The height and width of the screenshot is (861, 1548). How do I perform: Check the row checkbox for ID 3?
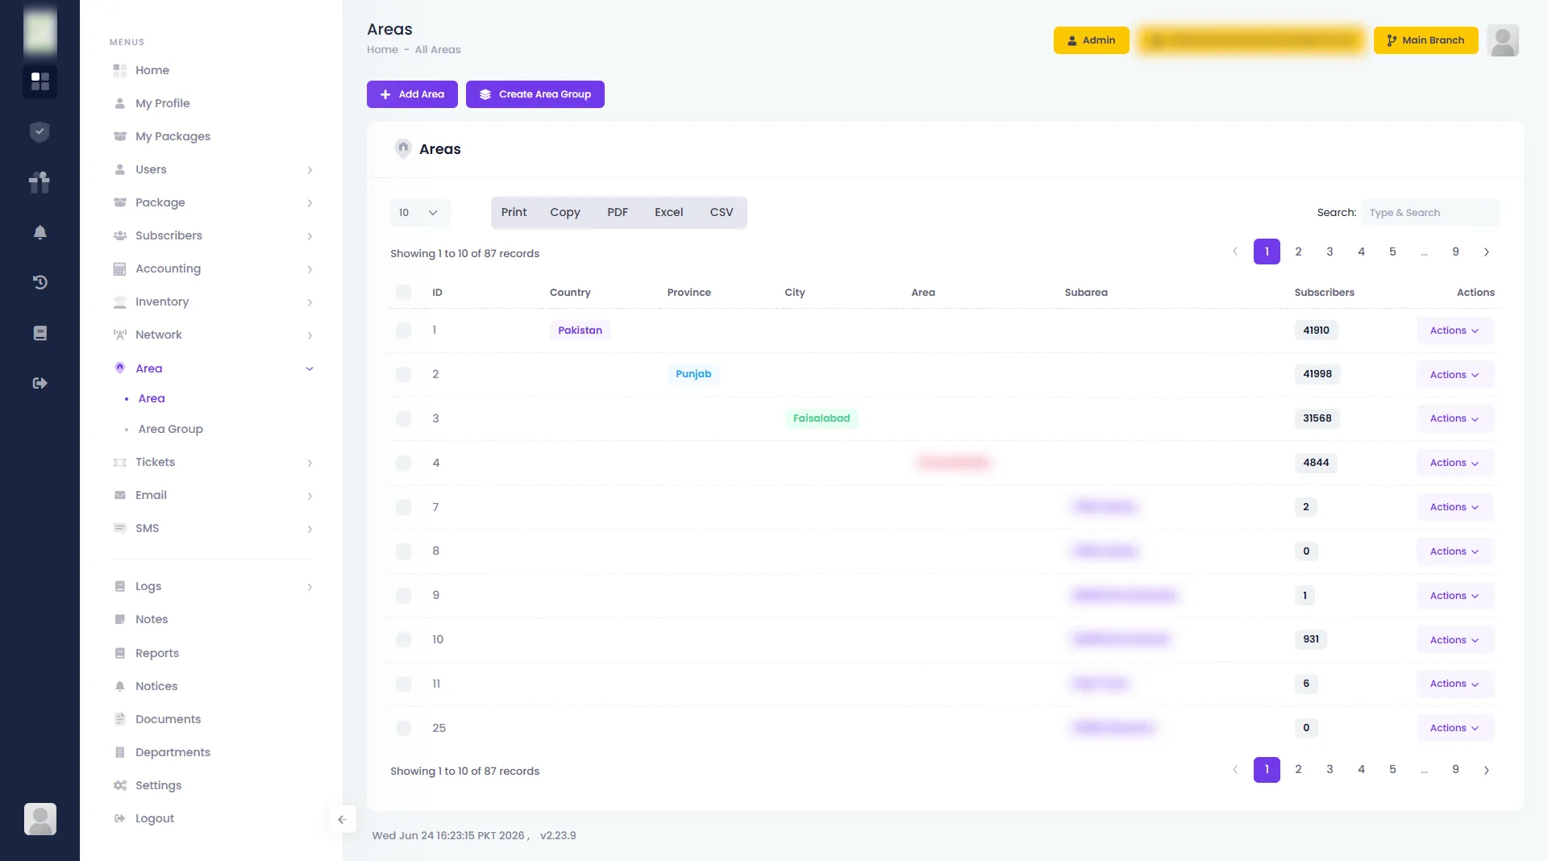pyautogui.click(x=403, y=418)
